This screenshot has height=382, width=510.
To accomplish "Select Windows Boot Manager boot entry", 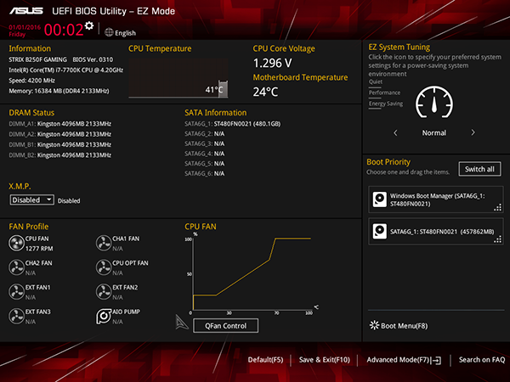I will point(436,199).
